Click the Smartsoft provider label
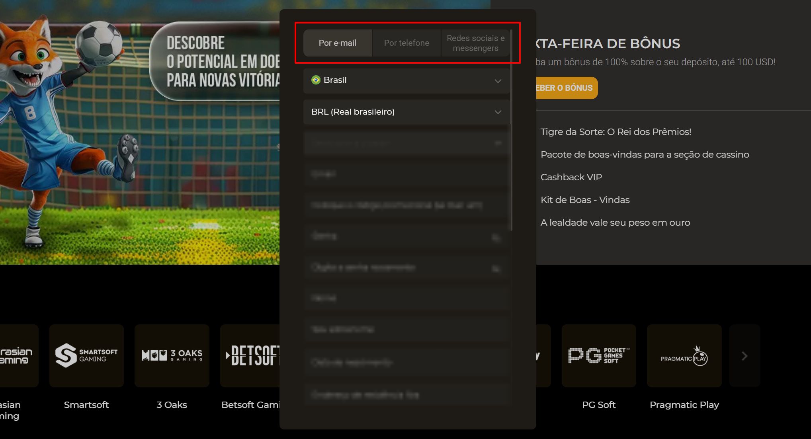 click(x=86, y=405)
